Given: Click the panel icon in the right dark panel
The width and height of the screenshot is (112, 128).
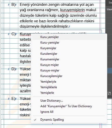Looking at the screenshot, I should tap(109, 93).
